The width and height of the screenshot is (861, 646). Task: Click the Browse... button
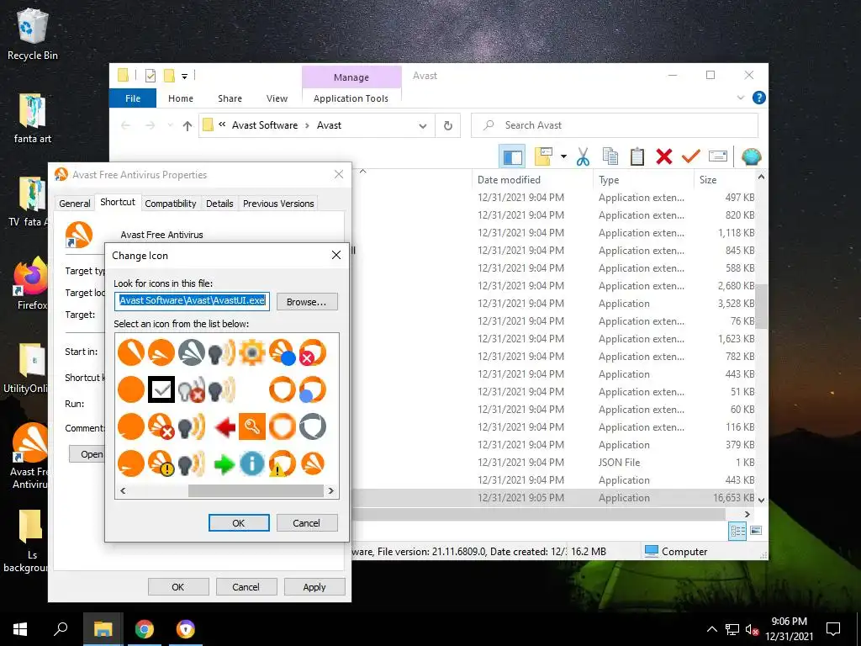[x=307, y=302]
